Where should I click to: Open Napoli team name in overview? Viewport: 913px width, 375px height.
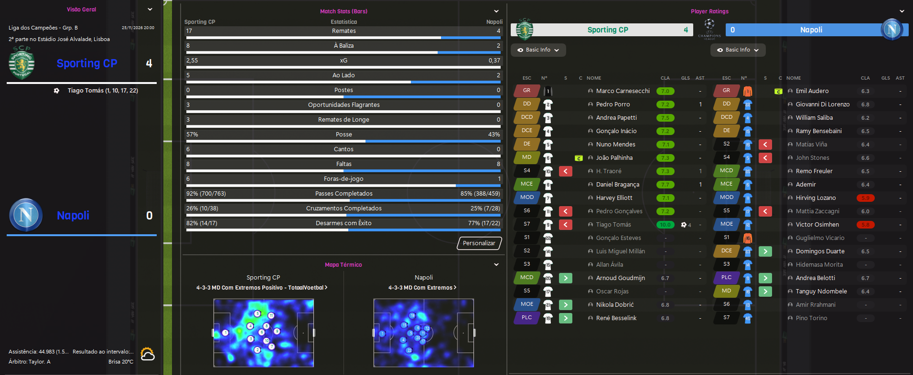click(73, 216)
